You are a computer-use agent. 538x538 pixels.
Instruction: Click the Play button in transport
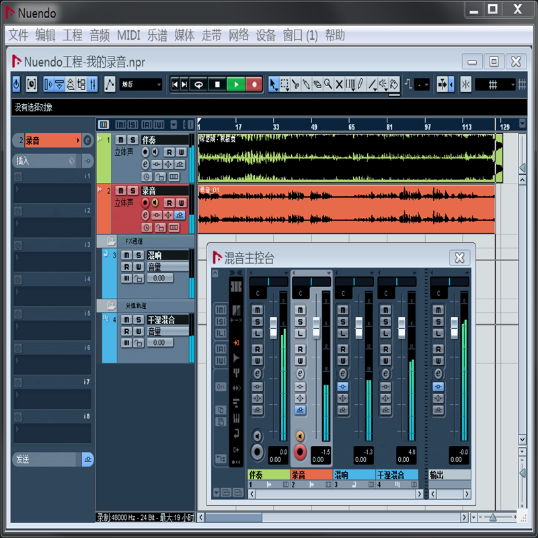click(236, 85)
